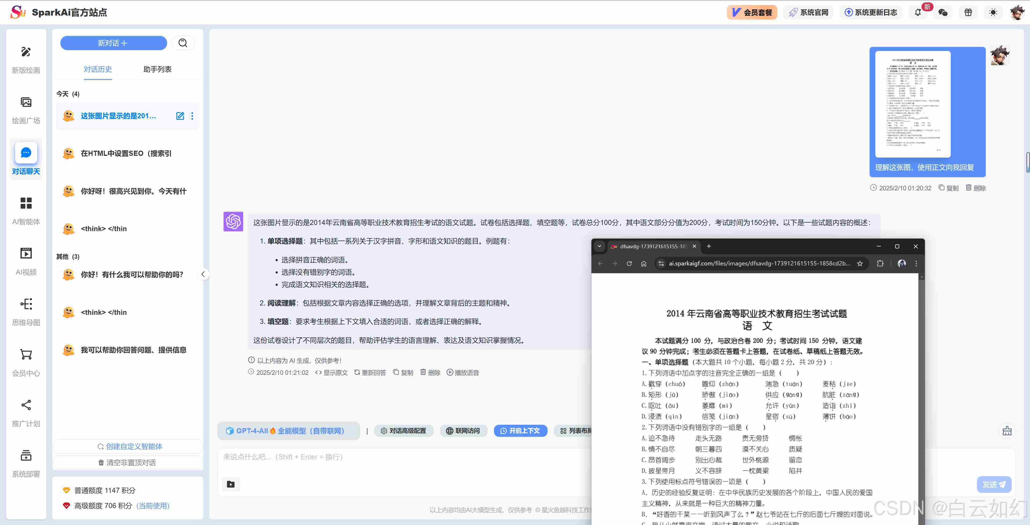The image size is (1030, 525).
Task: Switch to the 助手列表 tab
Action: pos(157,69)
